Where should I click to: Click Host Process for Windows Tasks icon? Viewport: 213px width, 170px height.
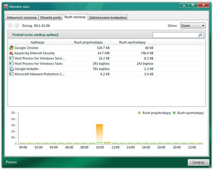[11, 64]
